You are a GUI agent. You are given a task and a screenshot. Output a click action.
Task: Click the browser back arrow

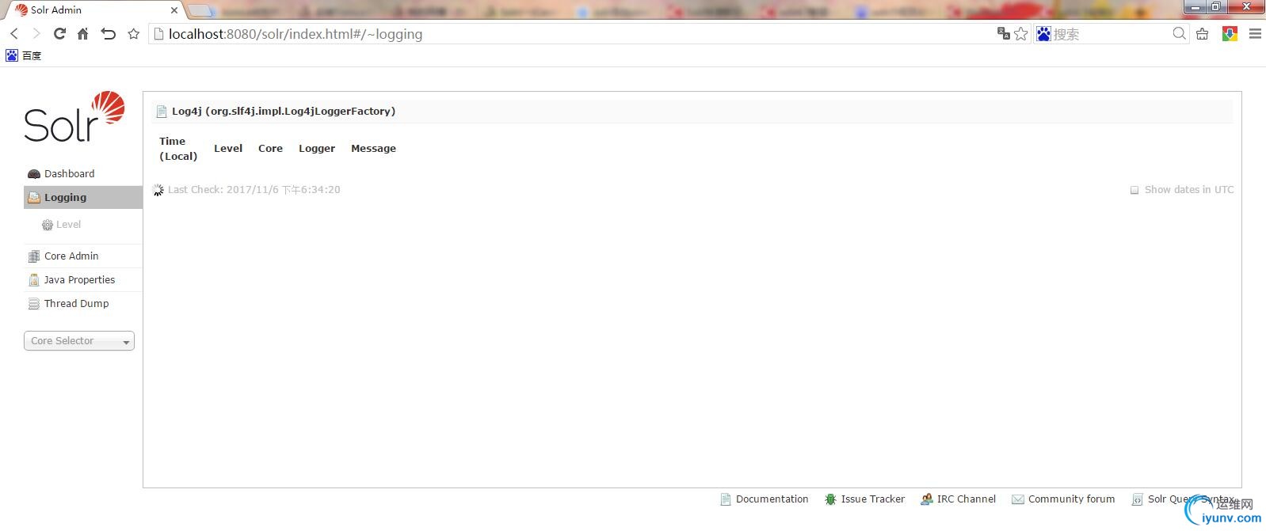point(13,33)
